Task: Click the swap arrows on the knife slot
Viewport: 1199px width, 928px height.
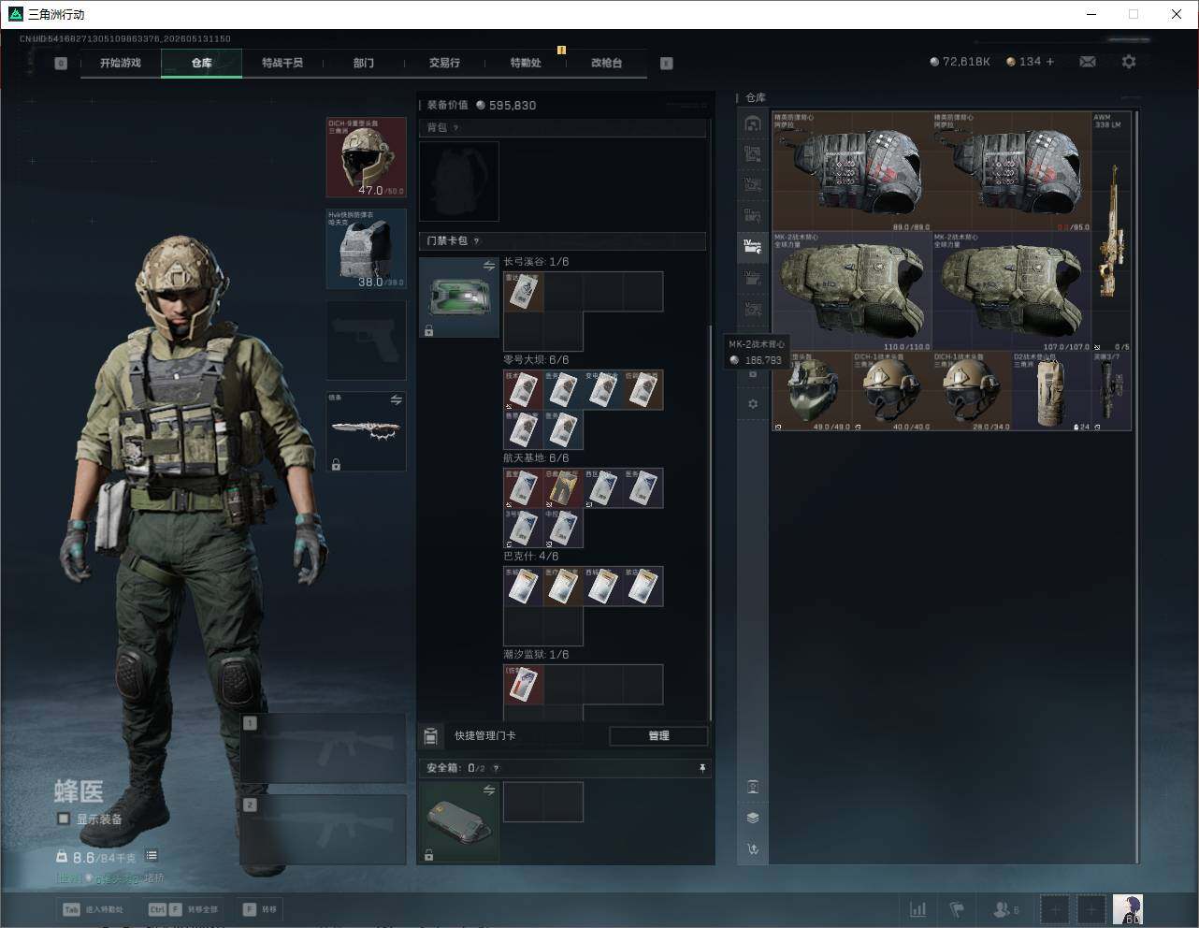Action: (x=397, y=400)
